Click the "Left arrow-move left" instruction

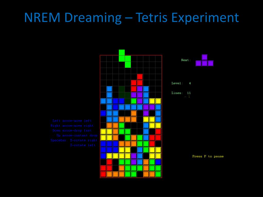tap(72, 121)
